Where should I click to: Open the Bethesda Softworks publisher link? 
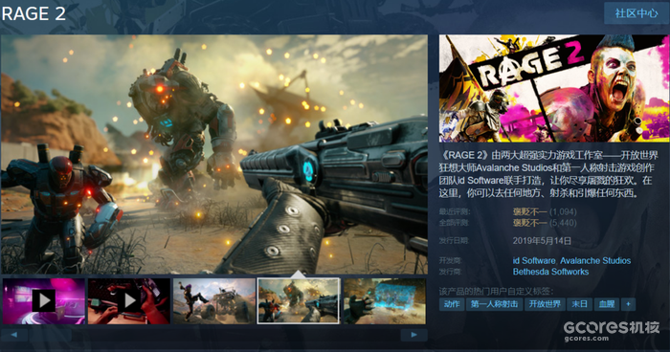click(550, 272)
